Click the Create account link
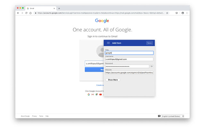Viewport: 205px width, 128px height. [100, 85]
